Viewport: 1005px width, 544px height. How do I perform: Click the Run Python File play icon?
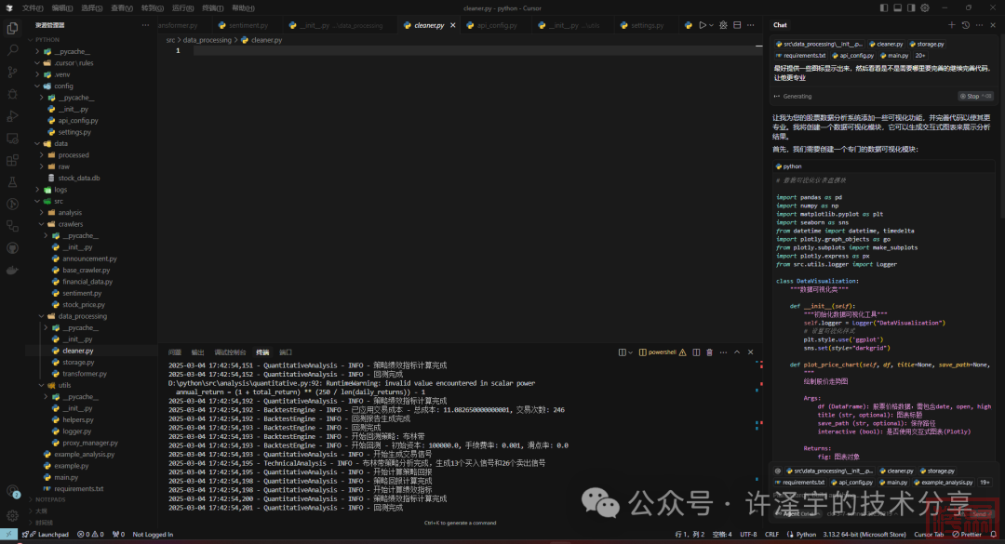(x=703, y=25)
